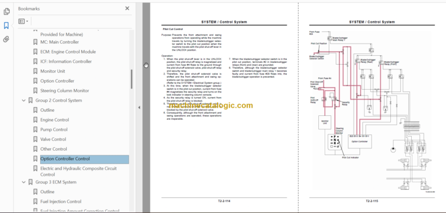This screenshot has height=213, width=446.
Task: Open the ECM: Engine Control Module bookmark
Action: 68,52
